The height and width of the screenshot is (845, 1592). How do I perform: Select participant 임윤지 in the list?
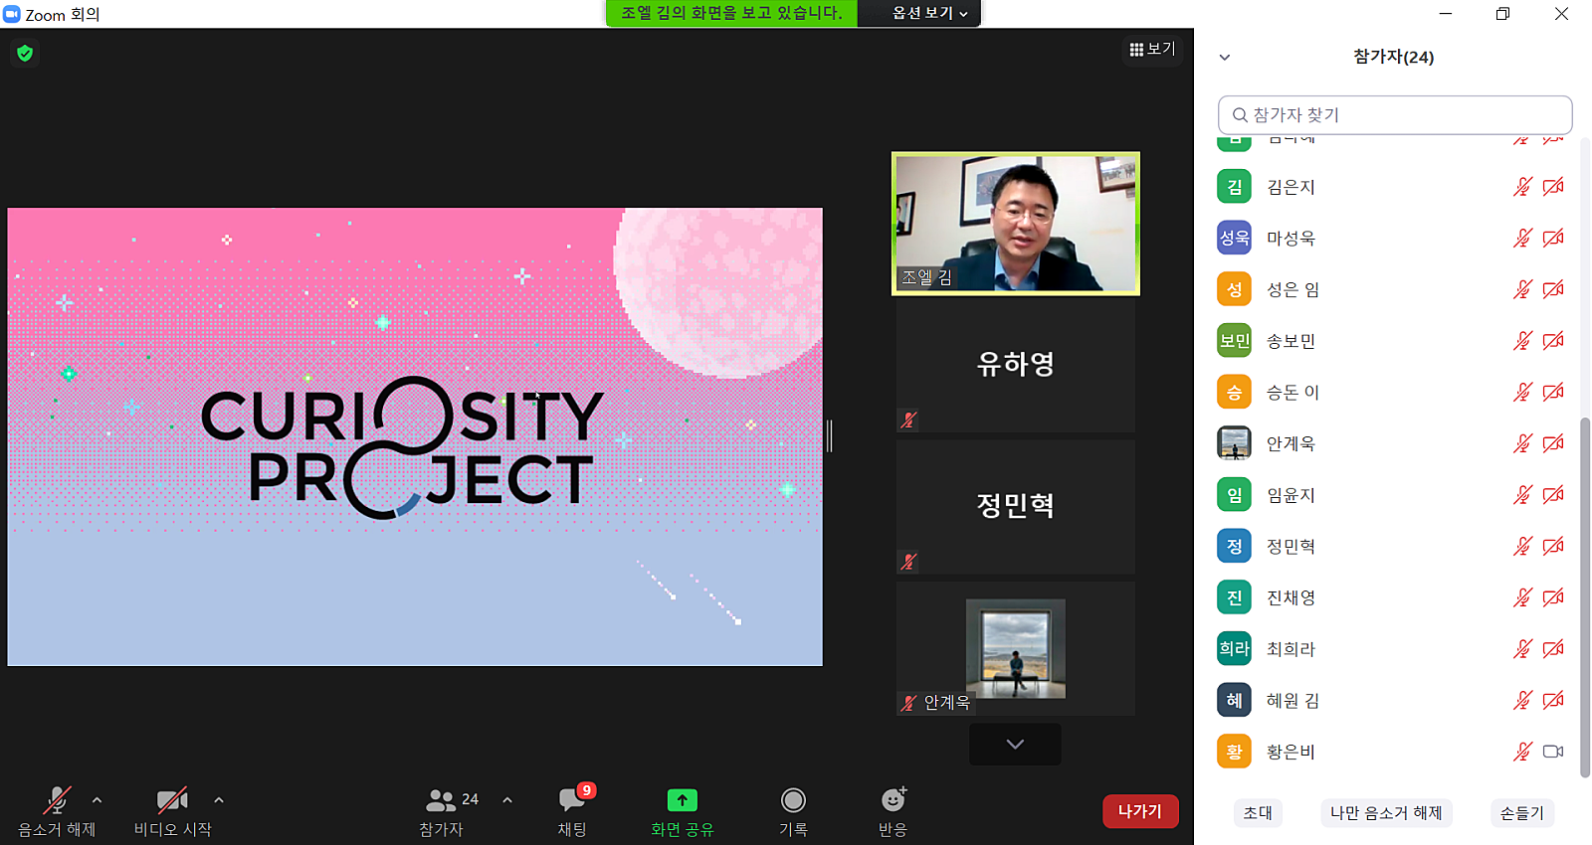click(x=1393, y=495)
